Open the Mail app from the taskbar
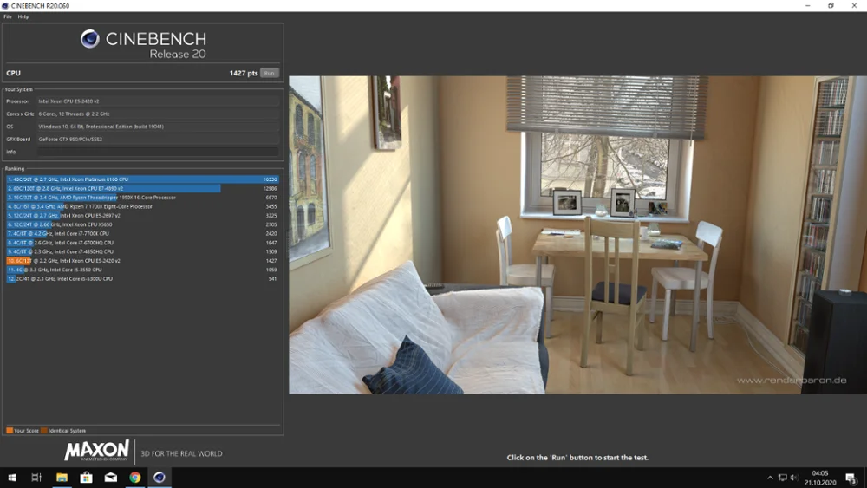Image resolution: width=867 pixels, height=488 pixels. point(111,478)
